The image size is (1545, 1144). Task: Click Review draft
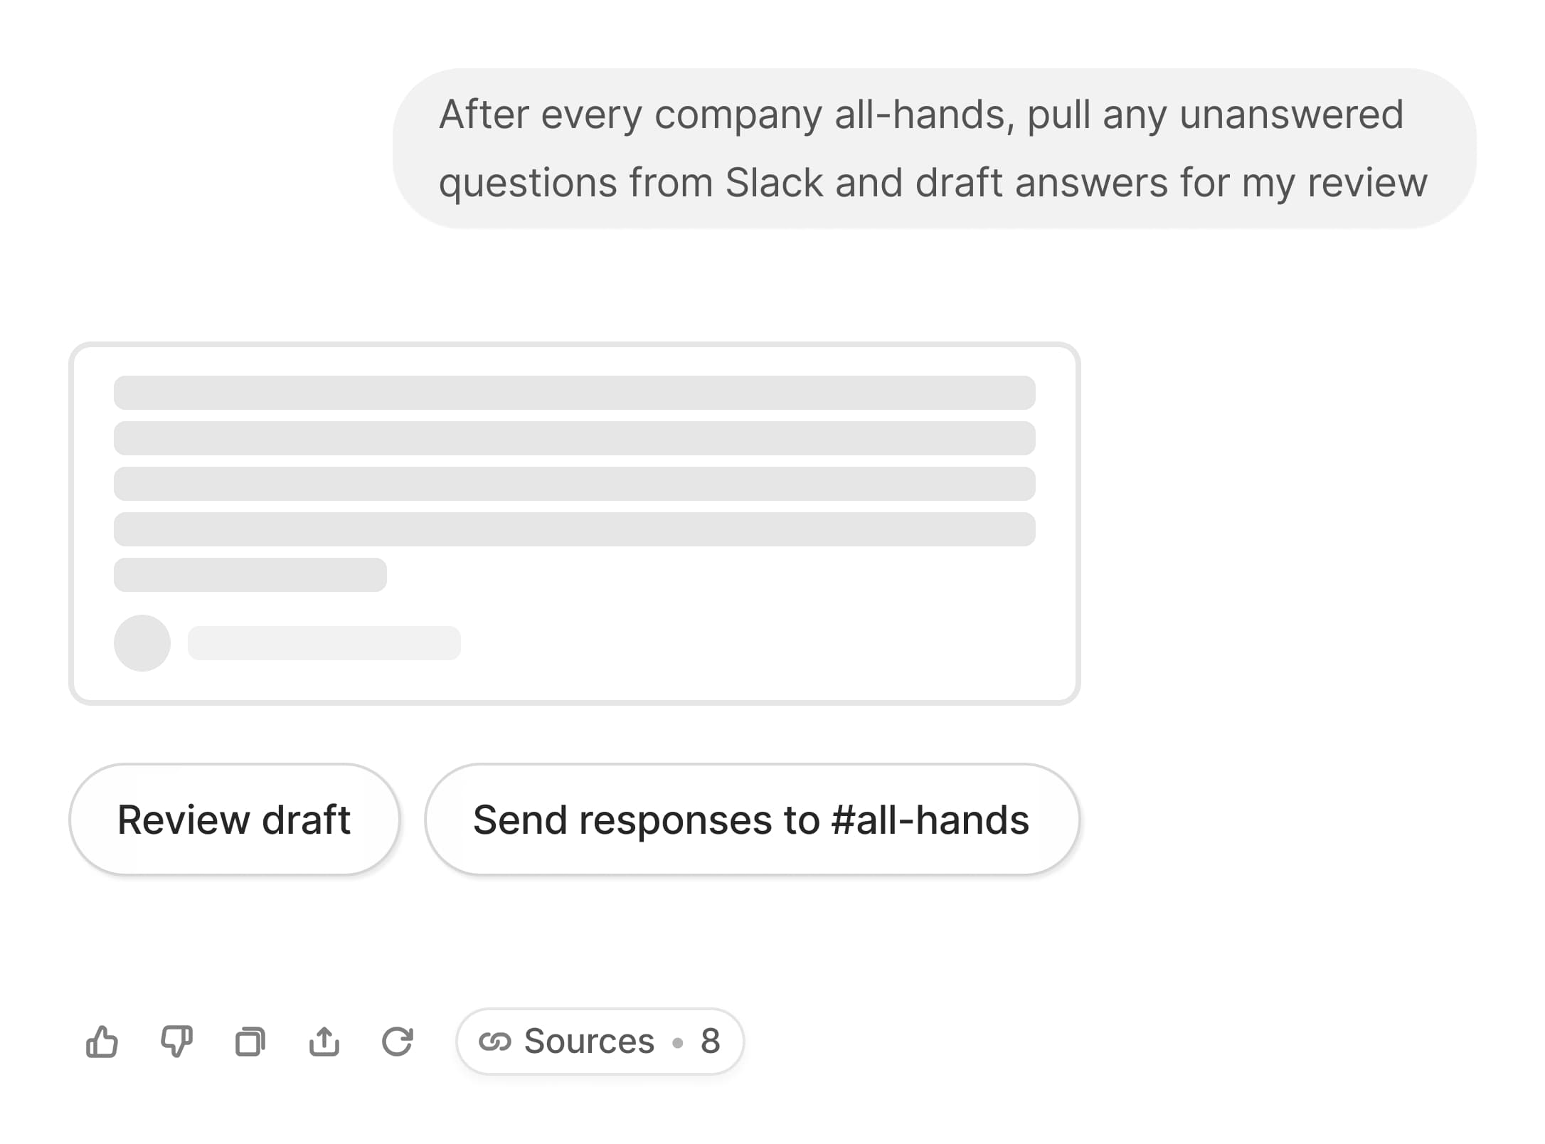(235, 819)
